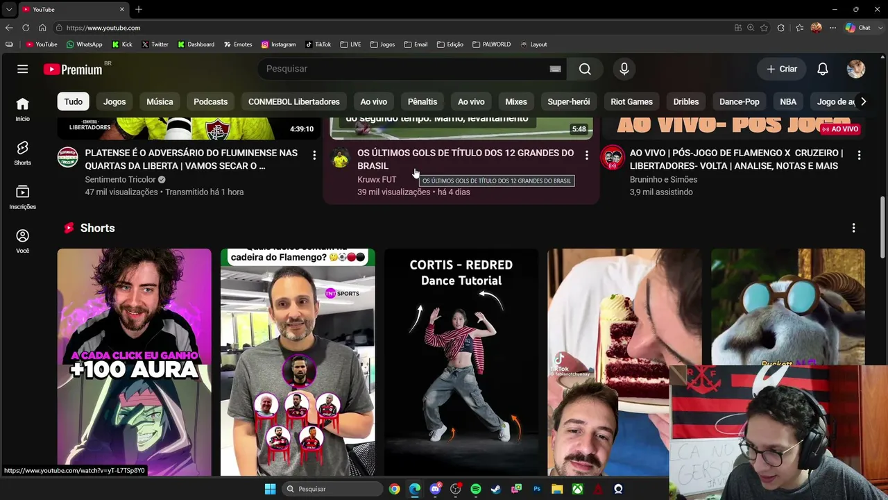Click the browser home icon

click(x=42, y=28)
